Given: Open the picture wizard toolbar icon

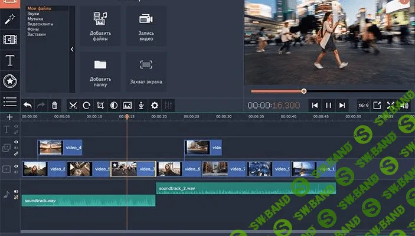Looking at the screenshot, I should (128, 105).
